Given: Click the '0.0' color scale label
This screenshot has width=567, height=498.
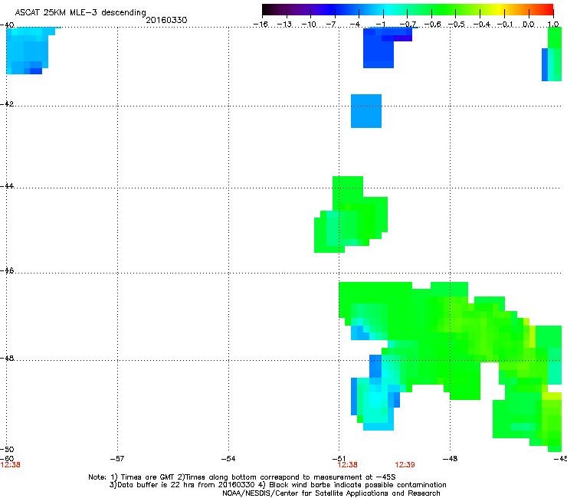Looking at the screenshot, I should click(x=529, y=25).
